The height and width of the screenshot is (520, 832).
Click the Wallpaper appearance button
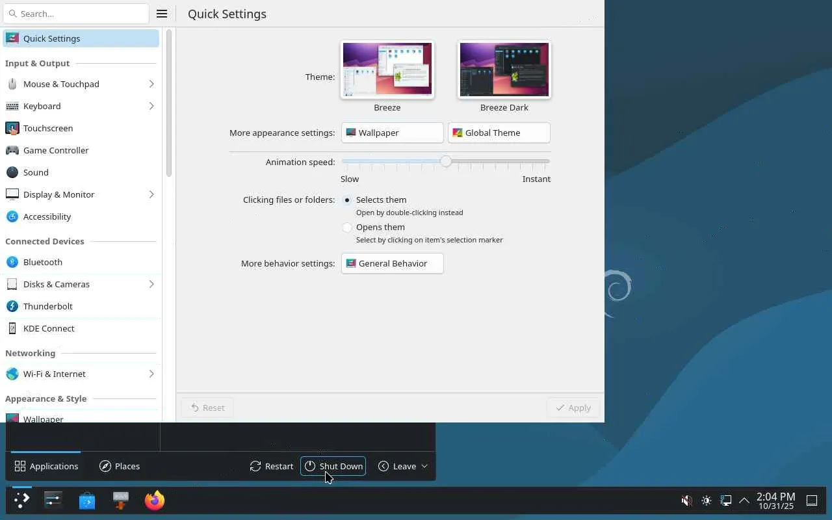[392, 133]
